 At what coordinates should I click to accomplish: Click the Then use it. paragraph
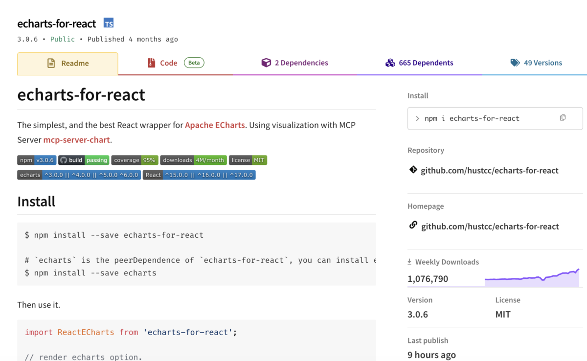[39, 305]
